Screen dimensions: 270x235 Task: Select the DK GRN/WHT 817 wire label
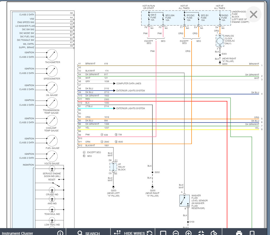point(96,74)
